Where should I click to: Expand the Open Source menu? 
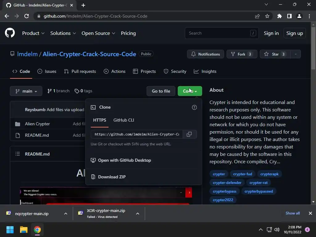point(98,33)
